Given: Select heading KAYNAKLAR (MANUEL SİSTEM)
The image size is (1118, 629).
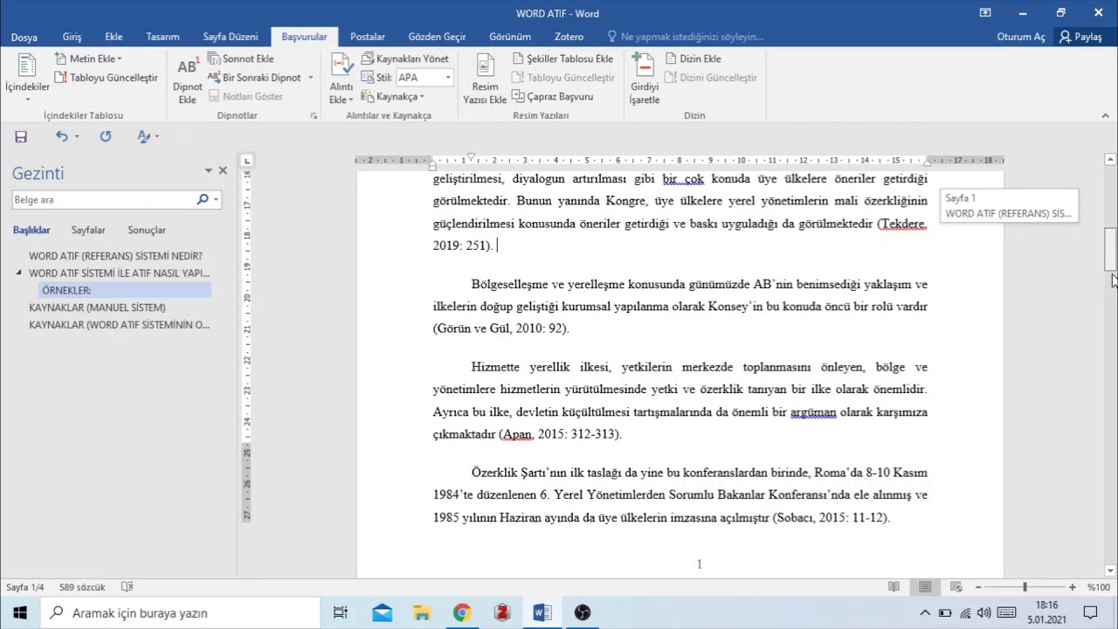Looking at the screenshot, I should tap(97, 308).
